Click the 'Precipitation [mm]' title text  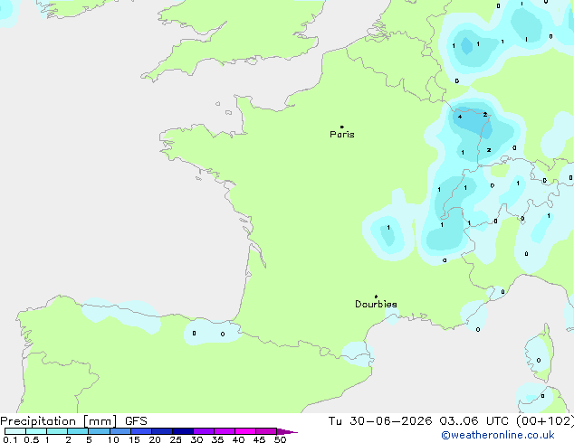(59, 421)
